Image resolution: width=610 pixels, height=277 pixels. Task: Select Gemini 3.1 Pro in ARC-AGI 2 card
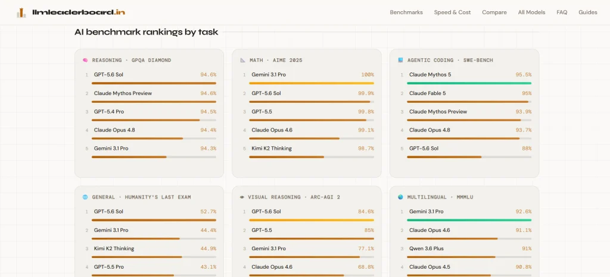[x=269, y=248]
